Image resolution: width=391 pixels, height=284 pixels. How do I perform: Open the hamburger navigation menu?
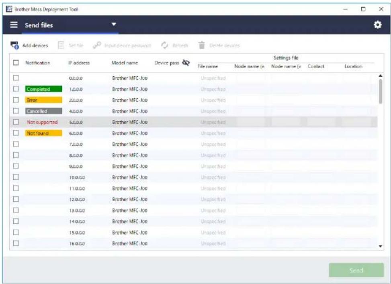[x=14, y=25]
